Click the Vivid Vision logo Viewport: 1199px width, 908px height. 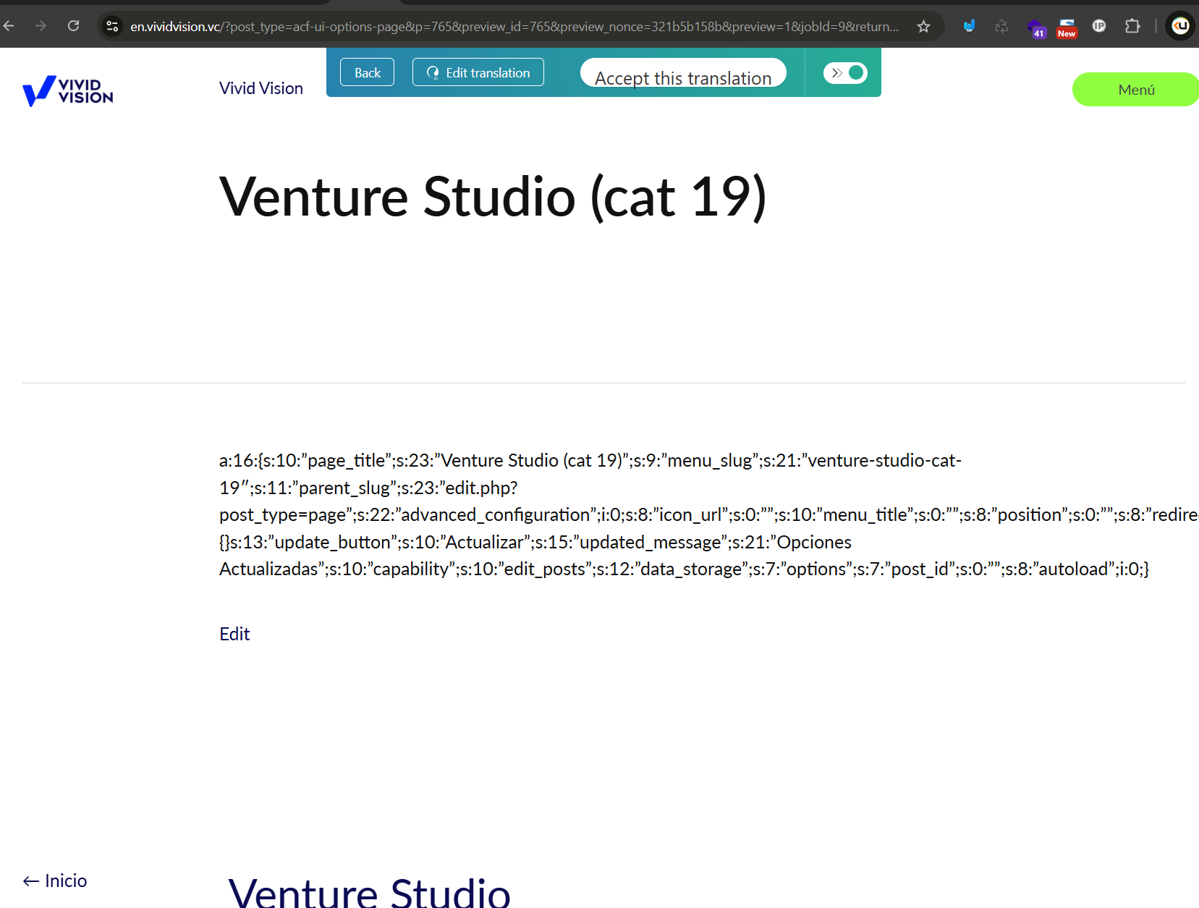(x=68, y=91)
